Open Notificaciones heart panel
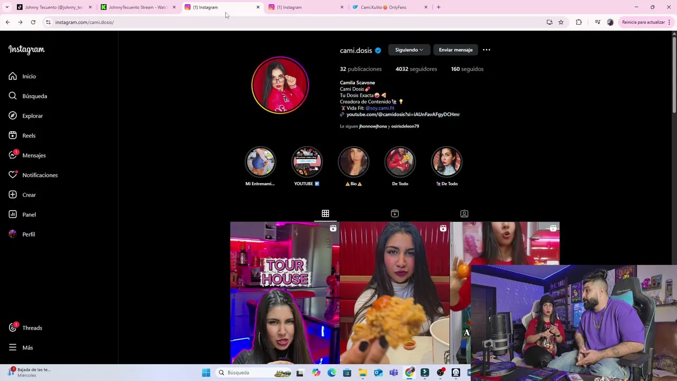677x381 pixels. [33, 175]
